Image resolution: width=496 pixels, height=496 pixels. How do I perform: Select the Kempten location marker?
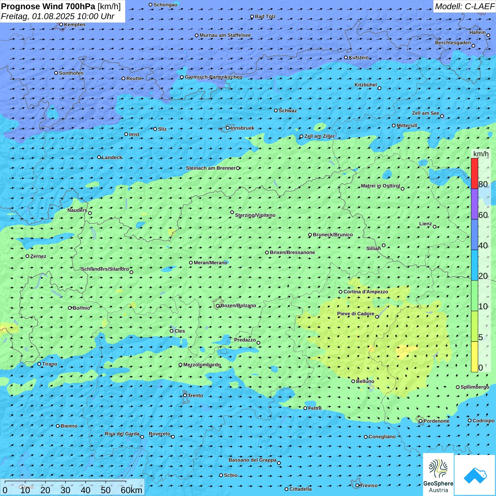tap(61, 24)
